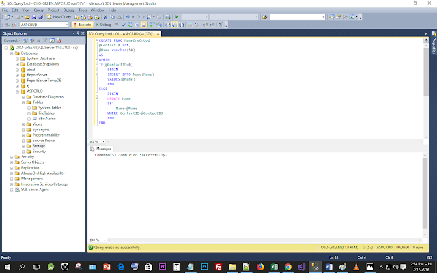Open the empty Find combo box
The image size is (437, 273).
tap(297, 17)
